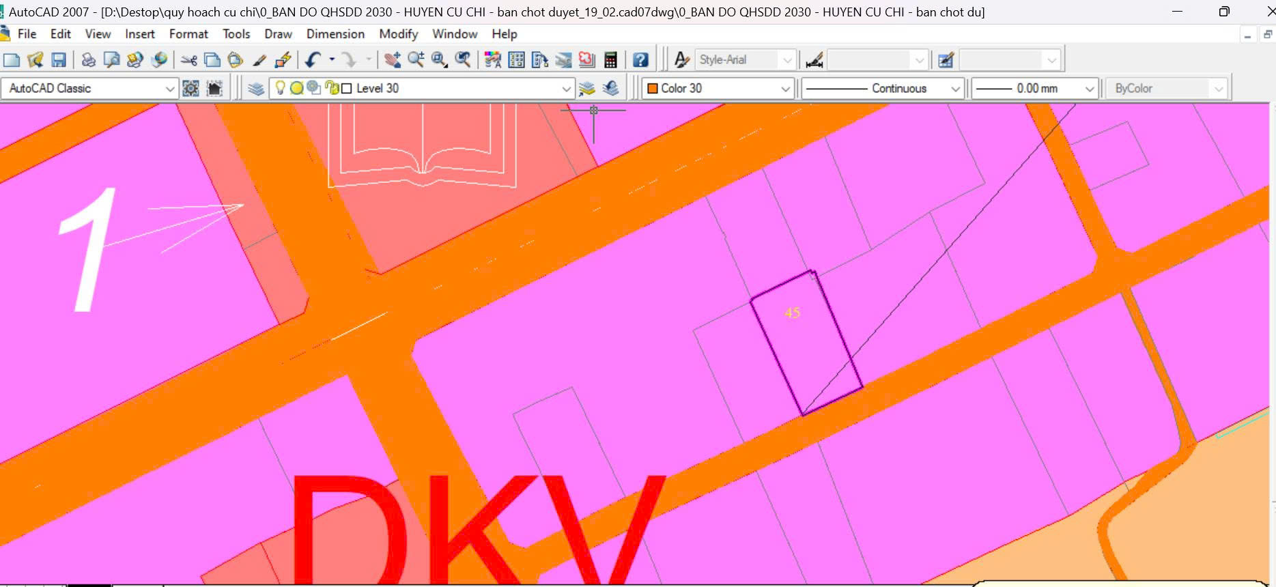Open Layer Properties Manager icon
The image size is (1276, 587).
pyautogui.click(x=256, y=88)
